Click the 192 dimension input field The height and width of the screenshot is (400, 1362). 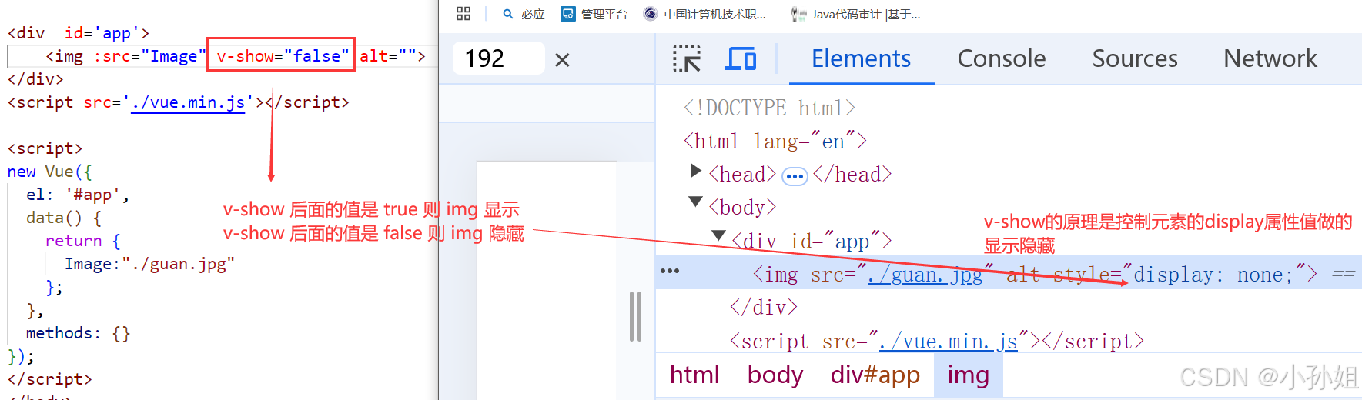pyautogui.click(x=498, y=58)
